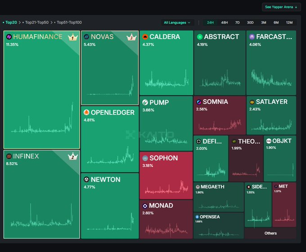Click the 11.35% value on HUMAFINANCE
Image resolution: width=306 pixels, height=252 pixels.
12,44
